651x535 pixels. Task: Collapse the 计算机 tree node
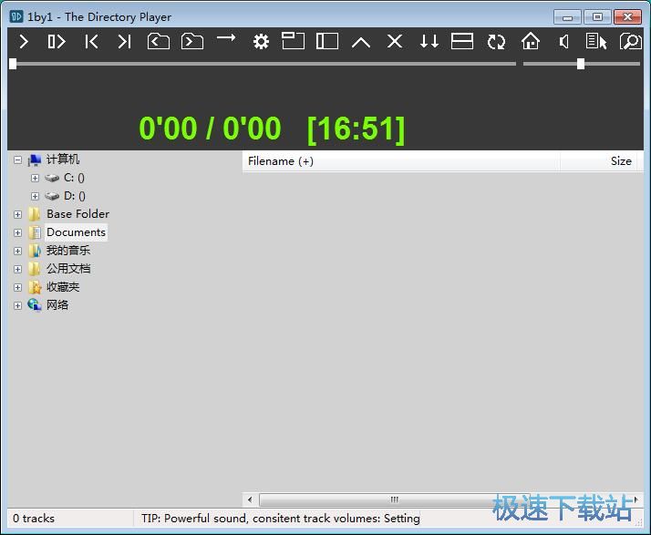click(17, 159)
